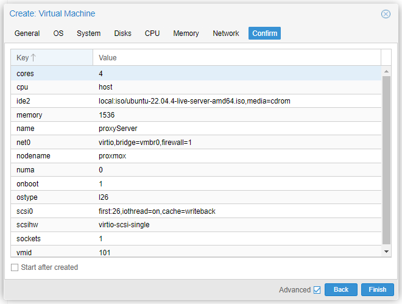Select the scsi0 key cell

pyautogui.click(x=24, y=211)
